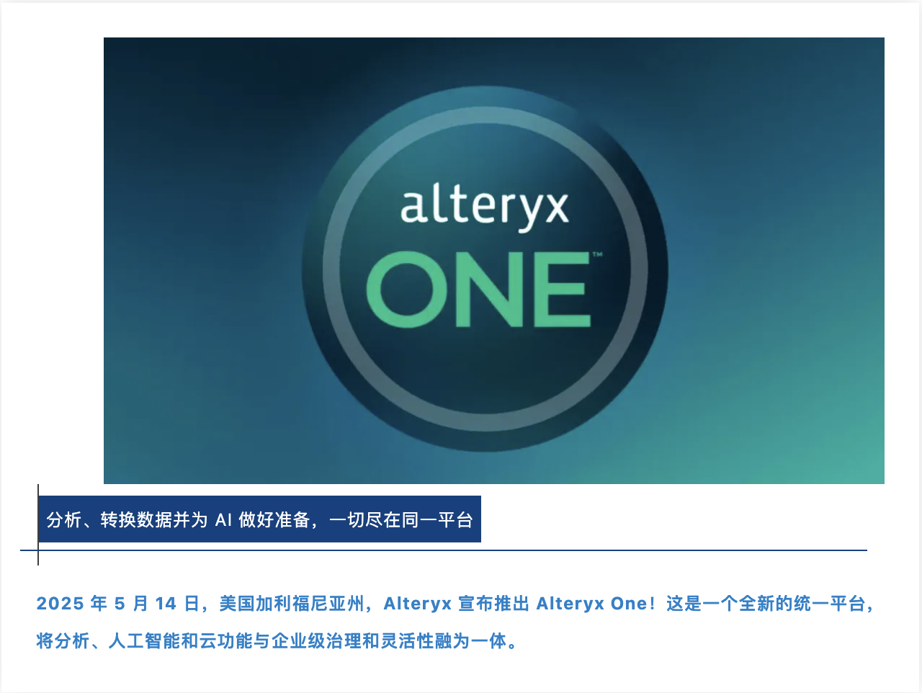Click the vertical line left of the heading banner
This screenshot has width=922, height=693.
coord(38,524)
